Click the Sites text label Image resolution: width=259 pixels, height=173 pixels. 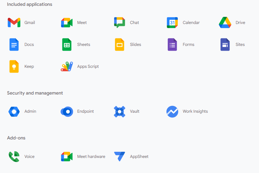tap(240, 45)
